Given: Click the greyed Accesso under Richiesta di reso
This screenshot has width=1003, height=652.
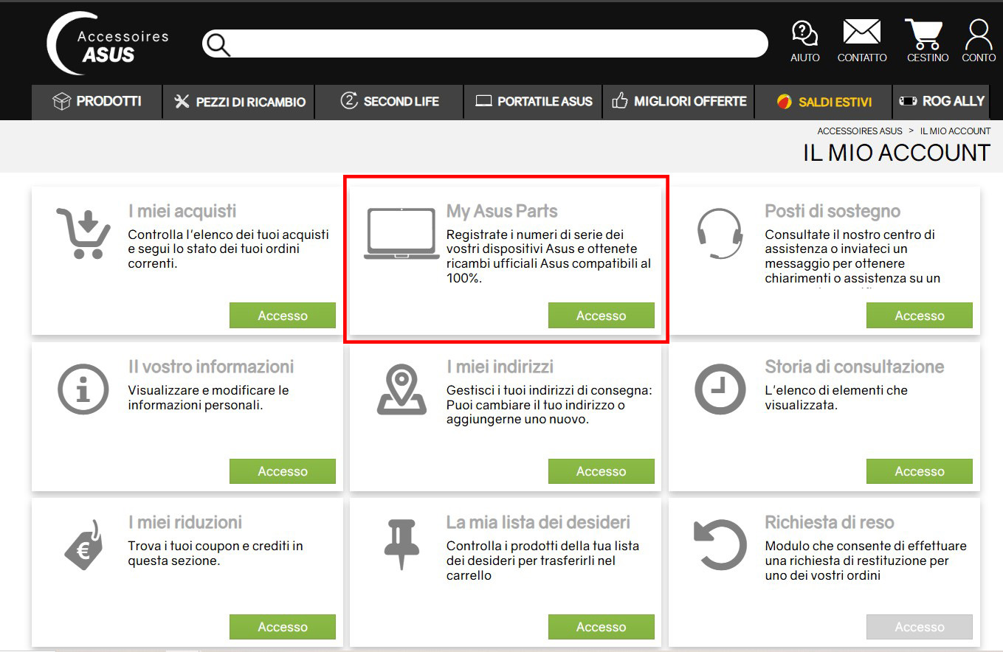Looking at the screenshot, I should coord(920,627).
